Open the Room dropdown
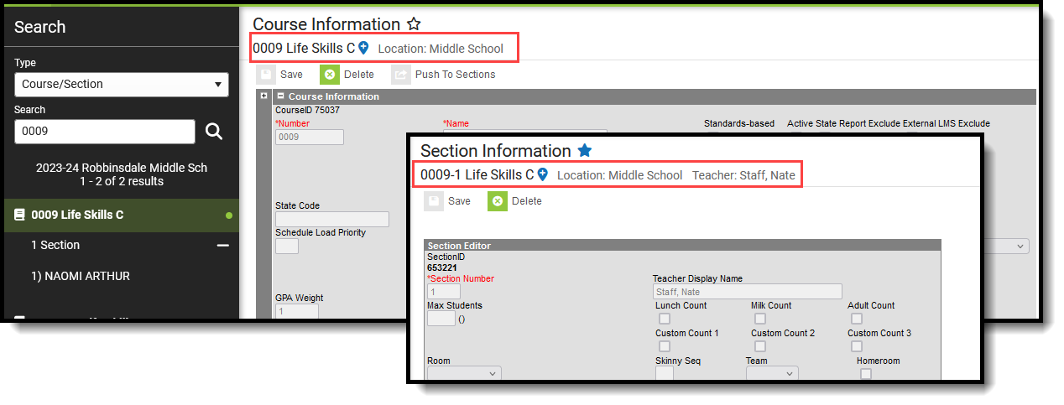The width and height of the screenshot is (1064, 405). tap(464, 375)
